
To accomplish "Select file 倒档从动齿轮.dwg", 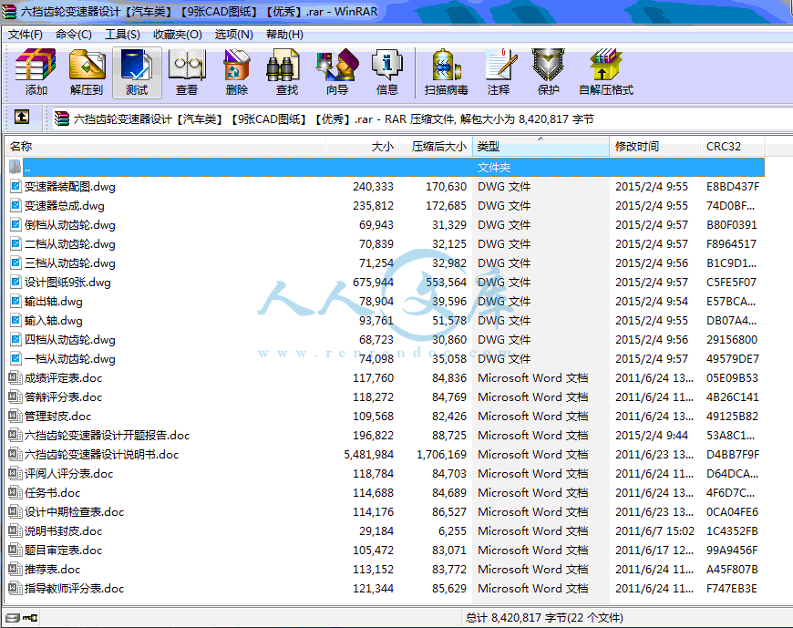I will [x=70, y=225].
